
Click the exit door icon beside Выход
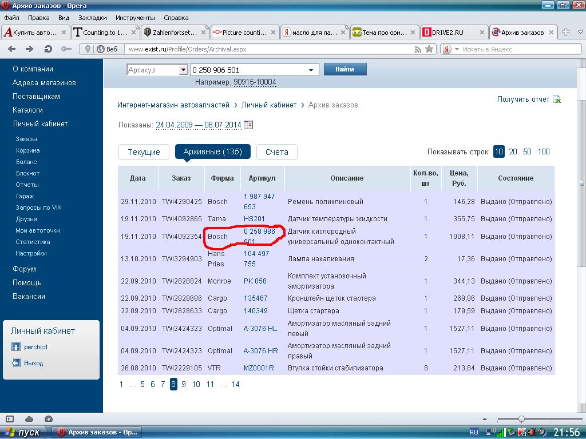point(16,363)
